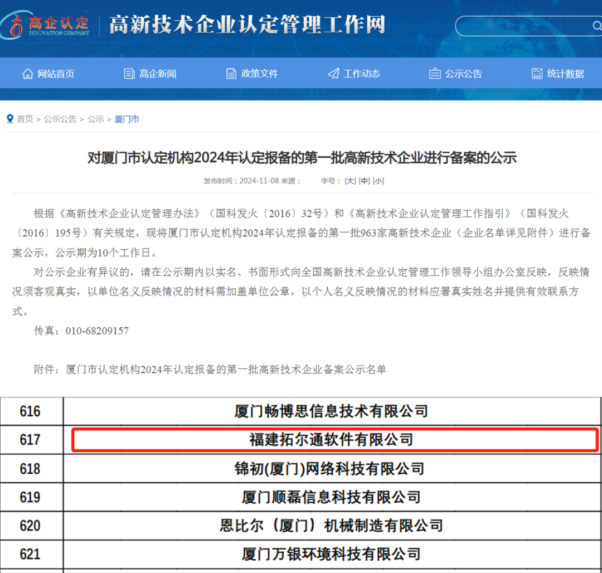The height and width of the screenshot is (573, 602).
Task: Open the 工作动态 menu item
Action: tap(362, 74)
